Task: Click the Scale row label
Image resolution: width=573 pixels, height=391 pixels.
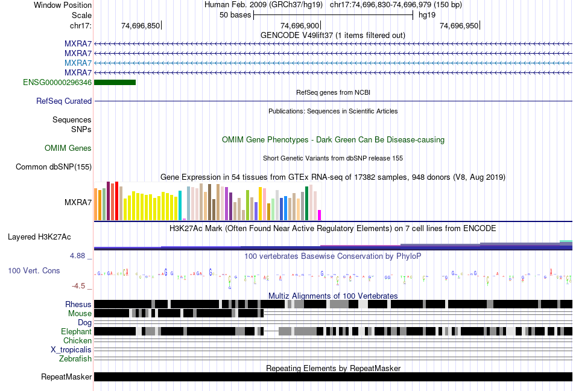Action: coord(81,15)
